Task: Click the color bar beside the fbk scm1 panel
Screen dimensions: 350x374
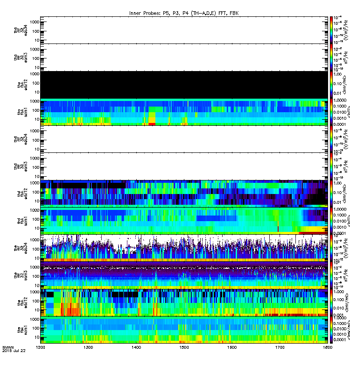Action: 331,330
